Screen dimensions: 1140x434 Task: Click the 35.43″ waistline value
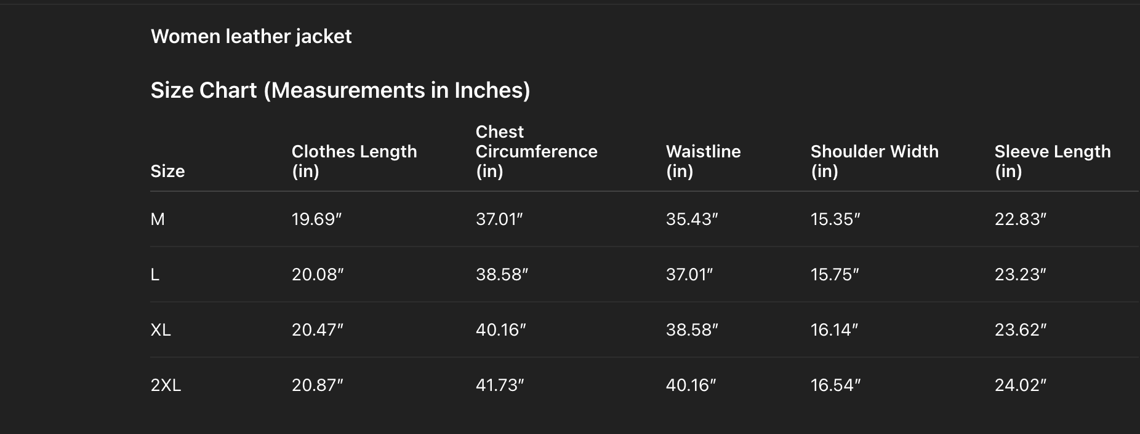pos(692,219)
